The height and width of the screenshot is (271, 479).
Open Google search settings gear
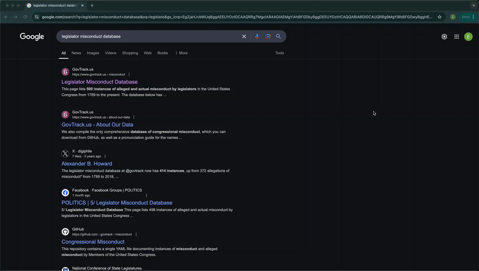coord(444,37)
